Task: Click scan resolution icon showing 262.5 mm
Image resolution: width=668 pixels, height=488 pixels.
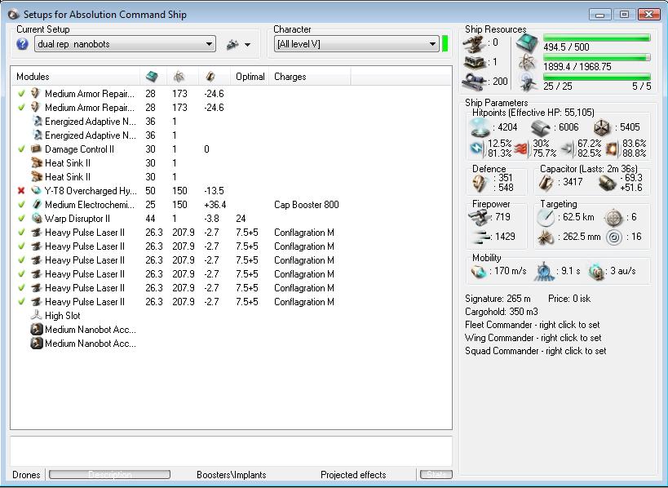Action: pyautogui.click(x=546, y=237)
